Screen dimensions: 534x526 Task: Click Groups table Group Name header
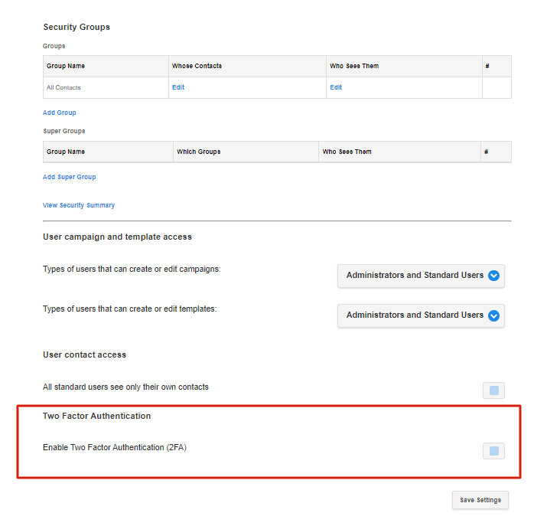point(106,66)
